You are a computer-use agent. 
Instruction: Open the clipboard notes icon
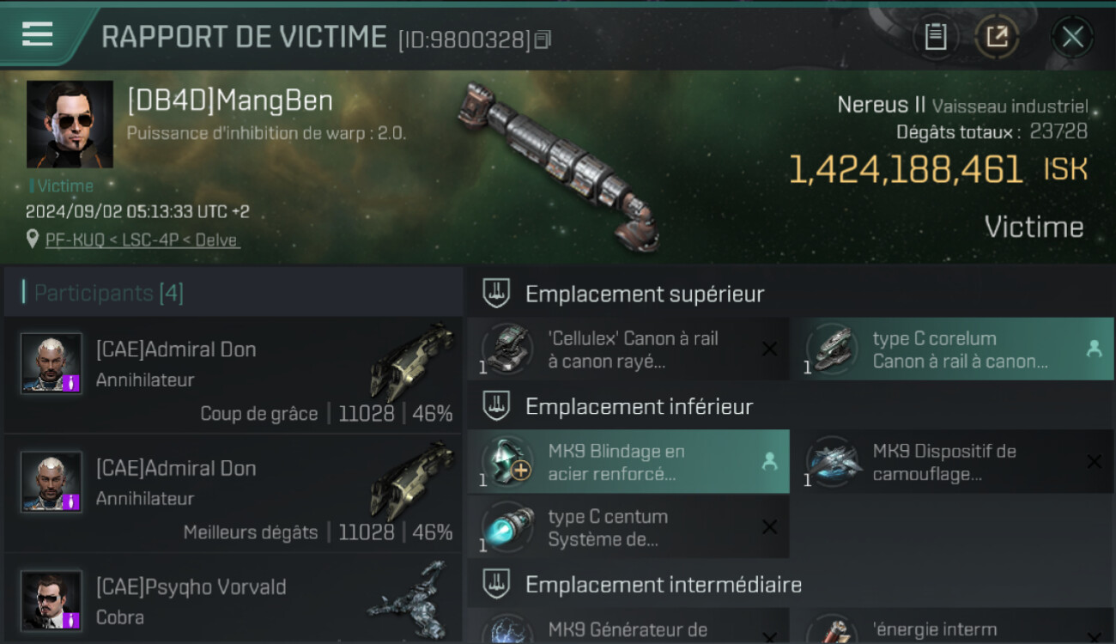point(935,37)
